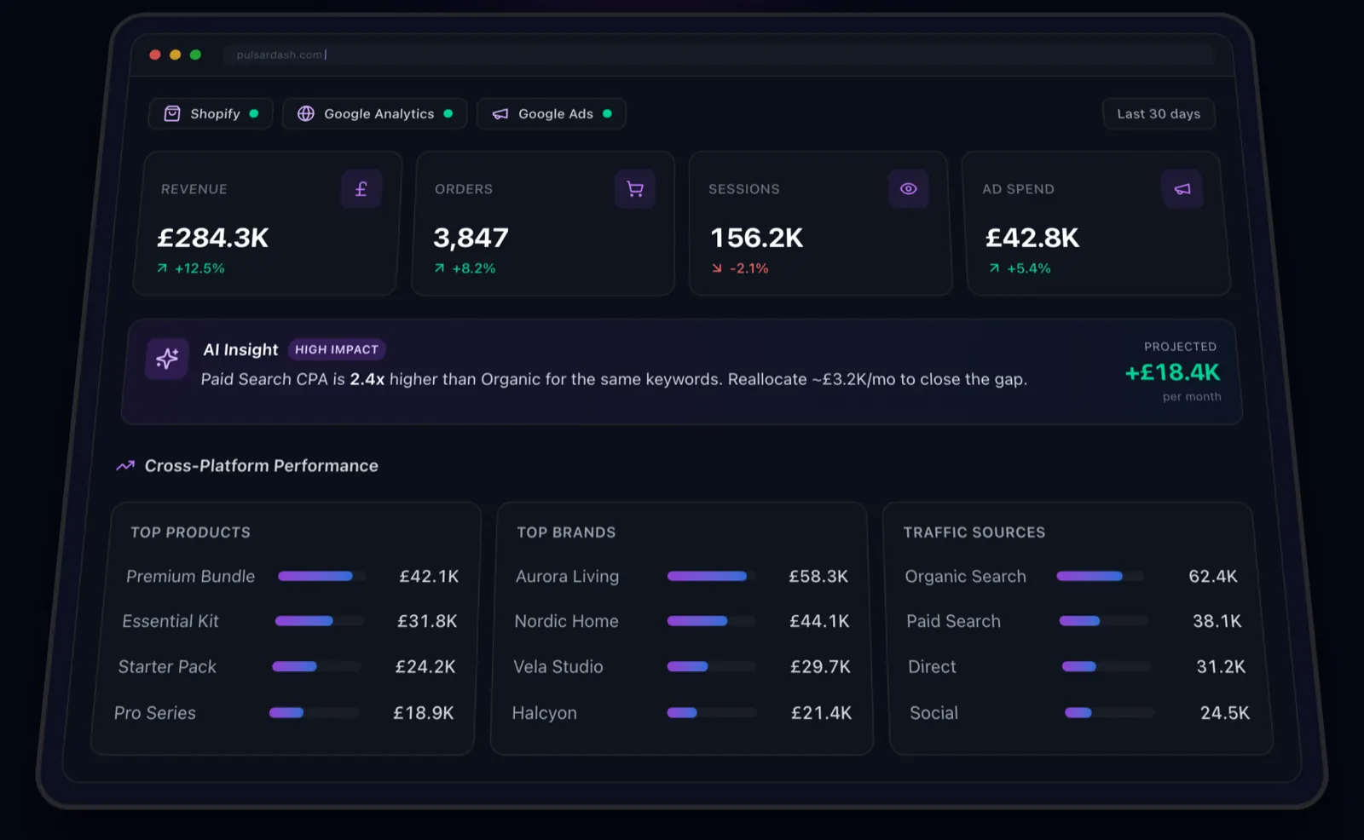
Task: Select the Starter Pack product label
Action: (x=167, y=667)
